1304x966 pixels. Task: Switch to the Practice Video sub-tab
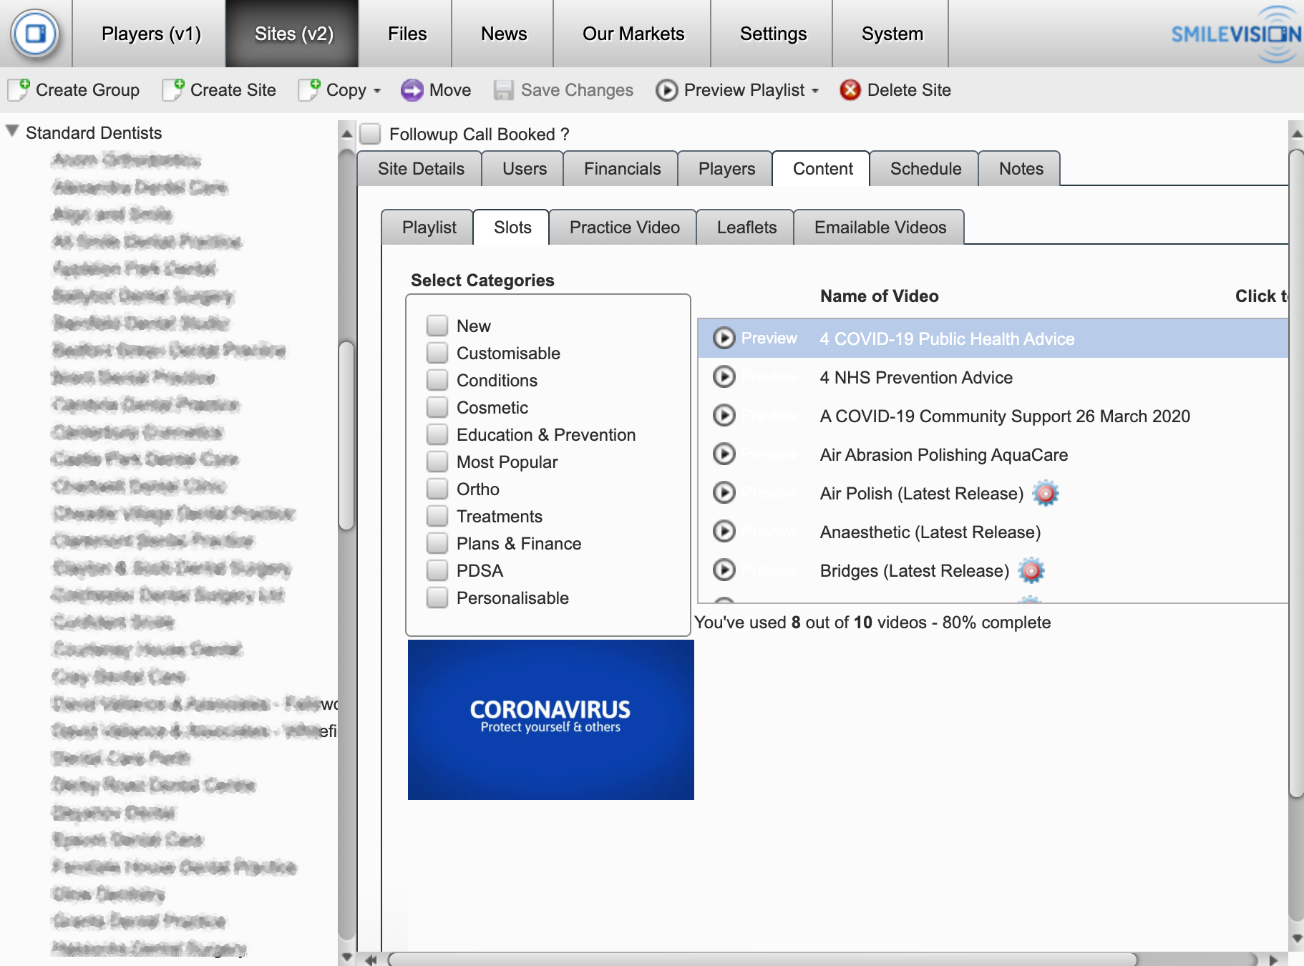coord(624,228)
